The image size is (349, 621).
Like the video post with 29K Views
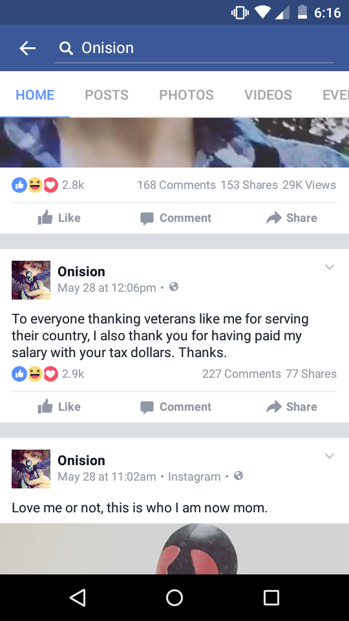coord(59,218)
